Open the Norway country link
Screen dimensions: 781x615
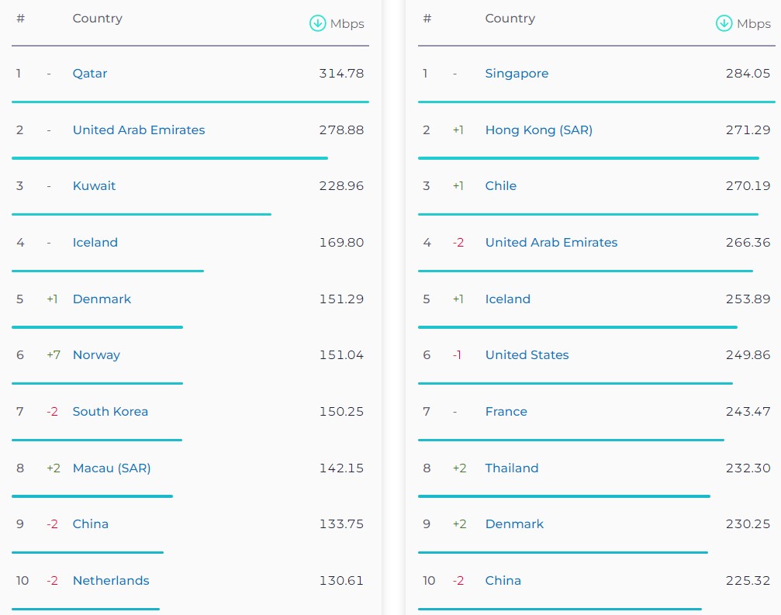click(96, 355)
